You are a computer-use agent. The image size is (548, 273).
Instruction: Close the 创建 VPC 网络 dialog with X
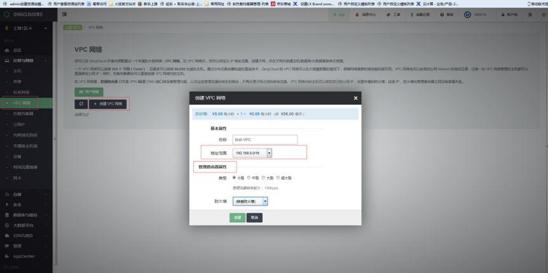355,98
